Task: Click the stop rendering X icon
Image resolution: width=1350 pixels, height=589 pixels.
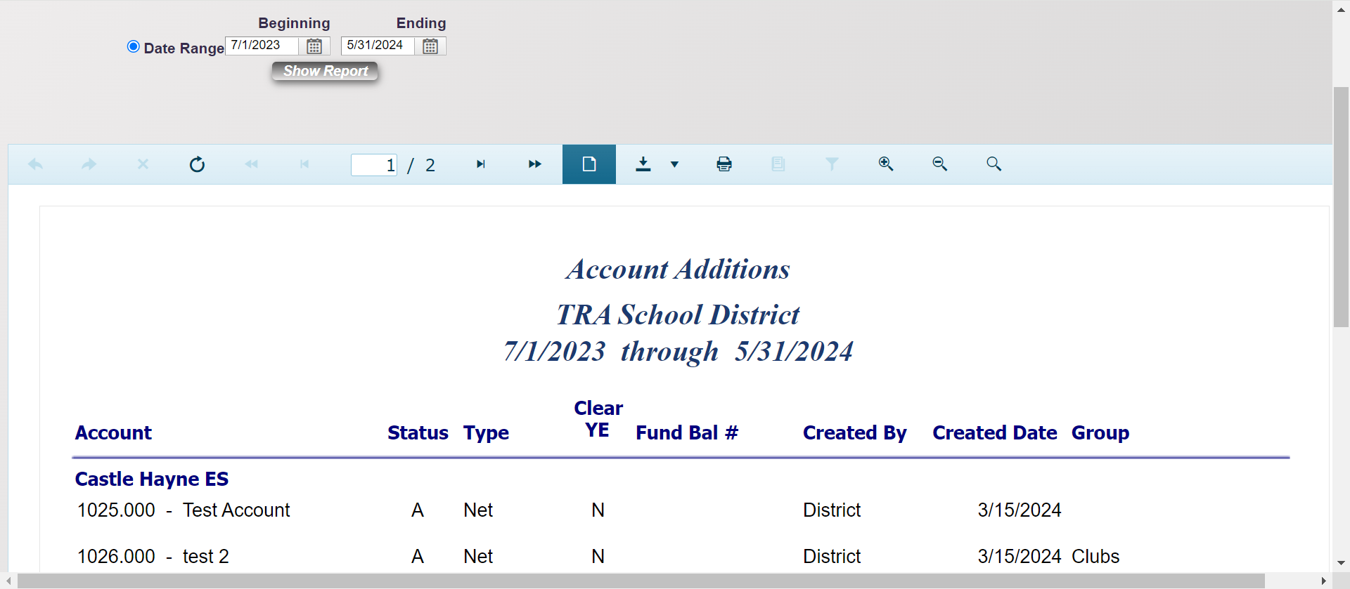Action: pyautogui.click(x=143, y=164)
